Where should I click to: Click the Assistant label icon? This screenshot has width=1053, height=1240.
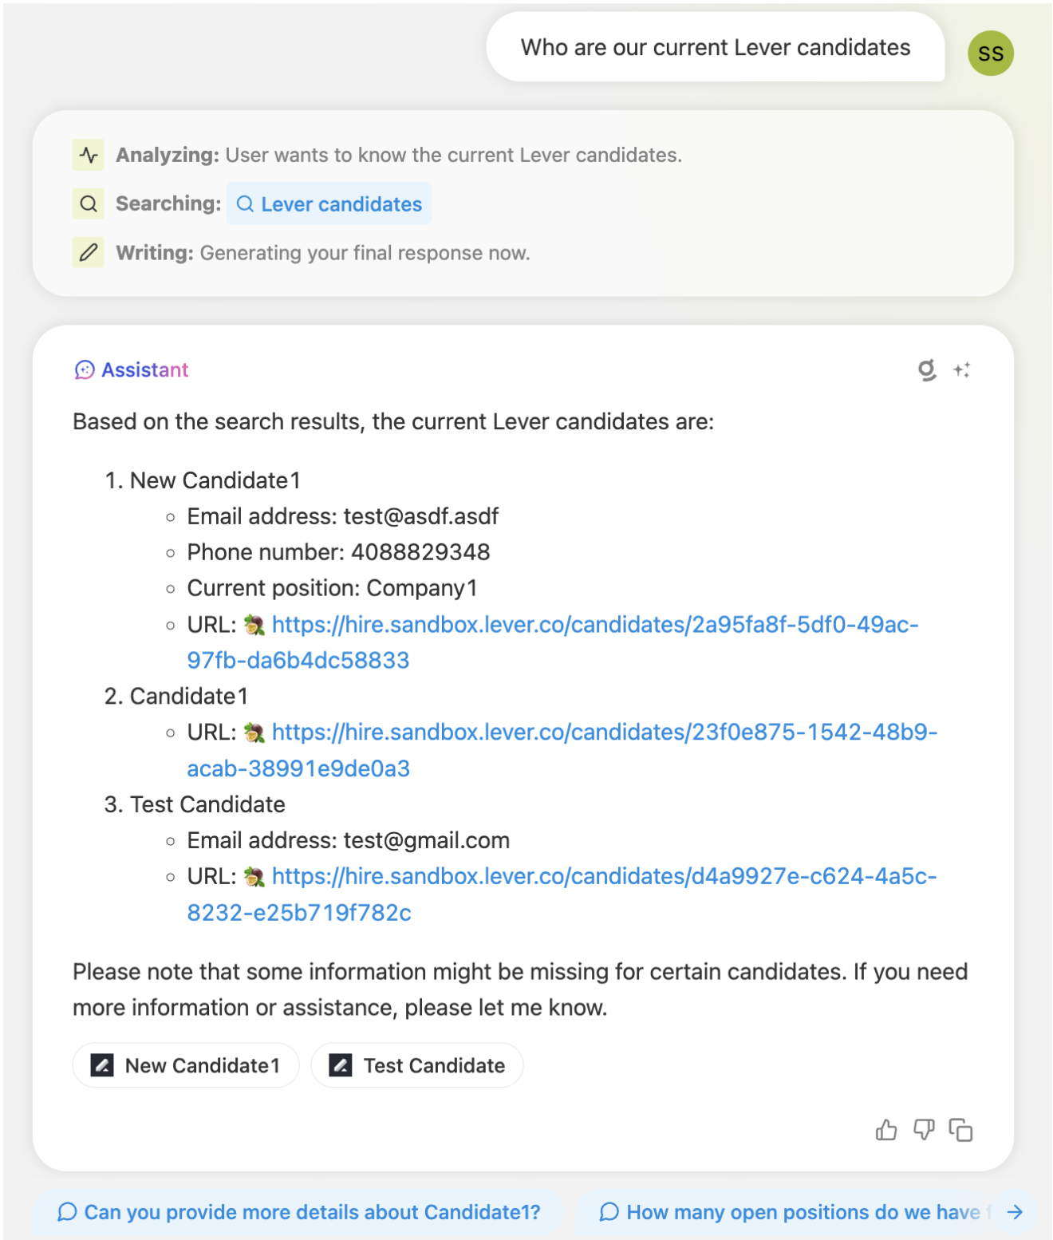coord(85,370)
